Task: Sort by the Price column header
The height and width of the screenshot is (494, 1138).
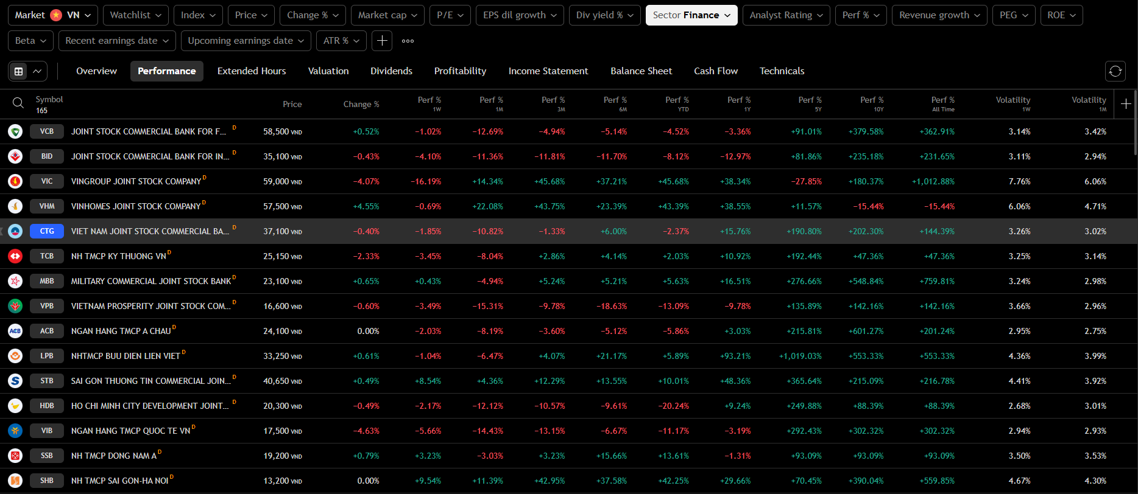Action: [292, 104]
